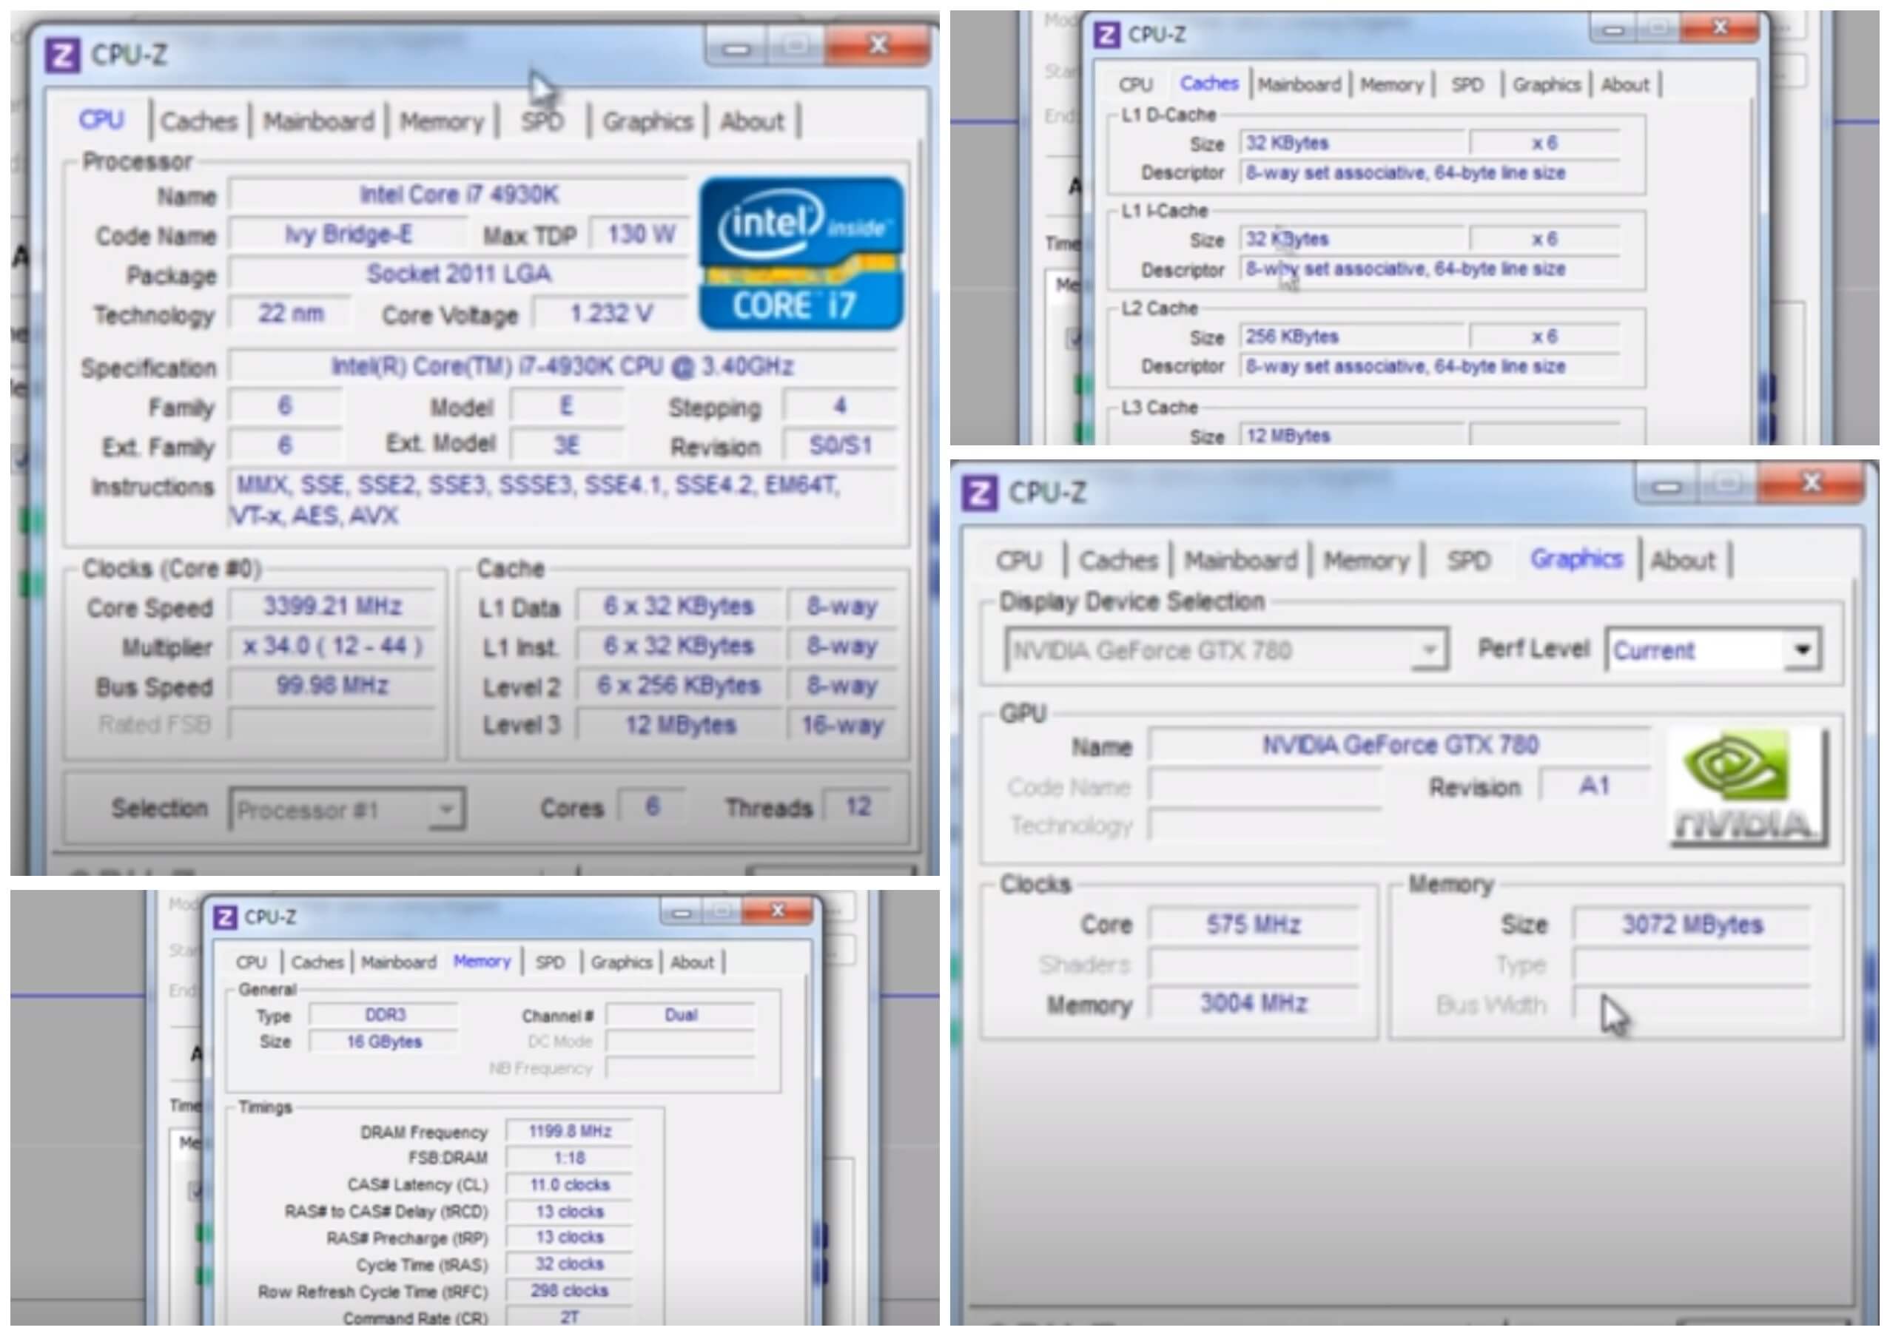Image resolution: width=1890 pixels, height=1336 pixels.
Task: Click the Level 2 value '6 x 256 KBytes'
Action: [x=680, y=685]
